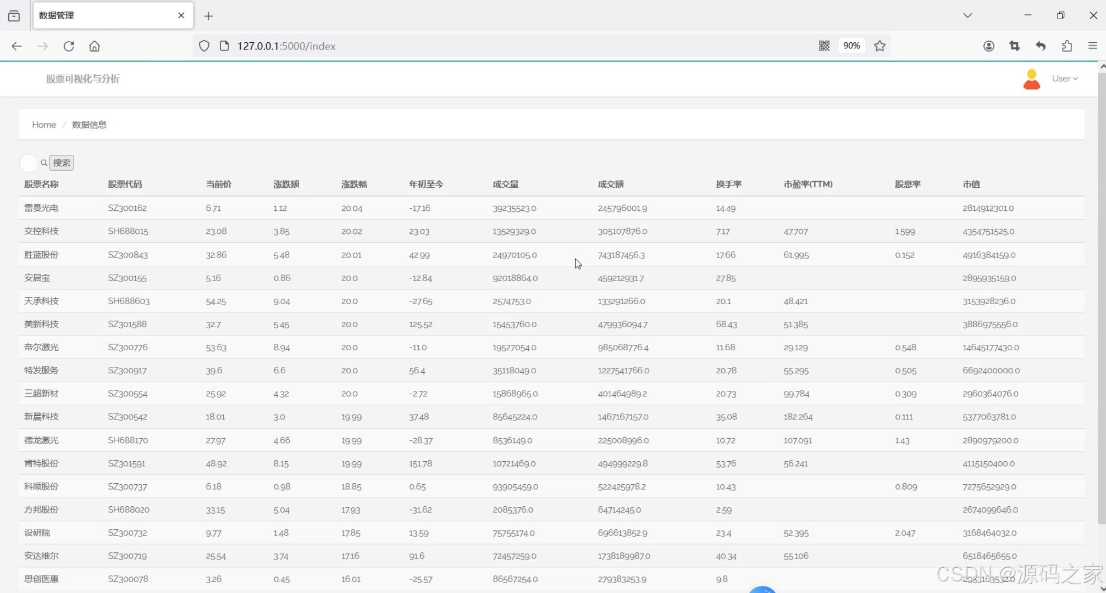Click the orange user avatar icon

click(1031, 79)
